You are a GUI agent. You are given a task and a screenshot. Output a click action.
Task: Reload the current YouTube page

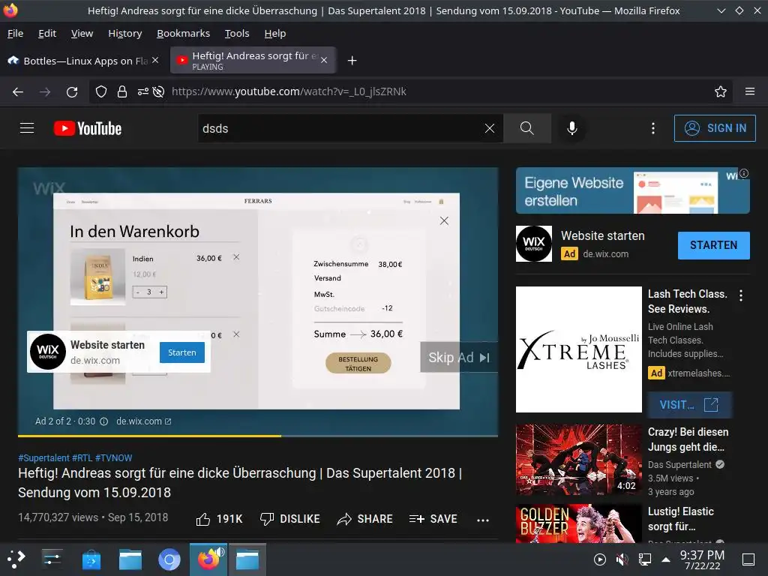click(72, 91)
